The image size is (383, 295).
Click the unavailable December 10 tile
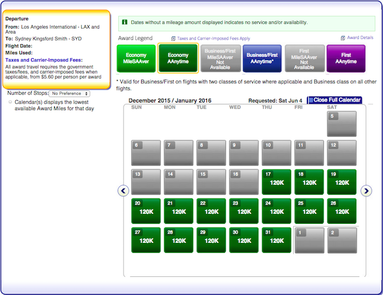(276, 153)
